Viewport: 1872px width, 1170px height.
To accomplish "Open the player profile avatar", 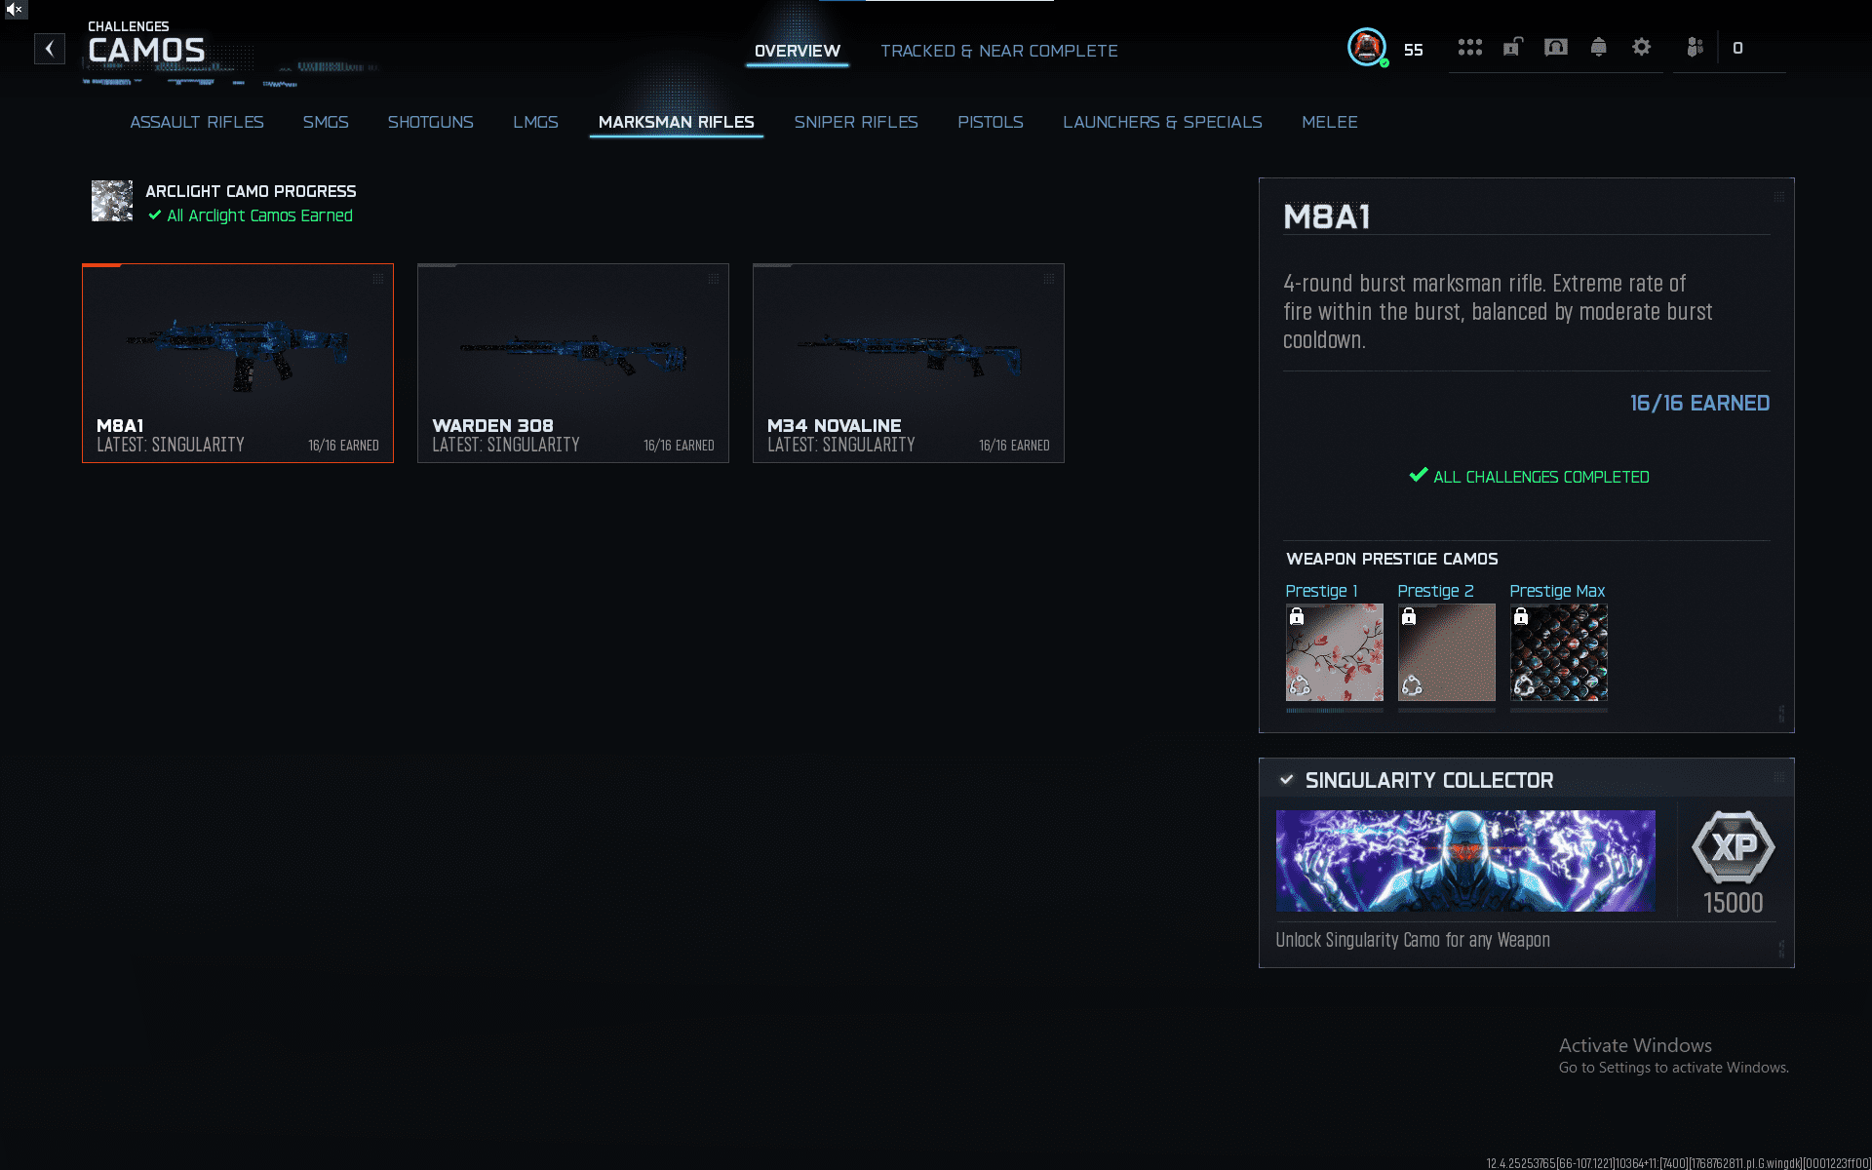I will [x=1367, y=47].
